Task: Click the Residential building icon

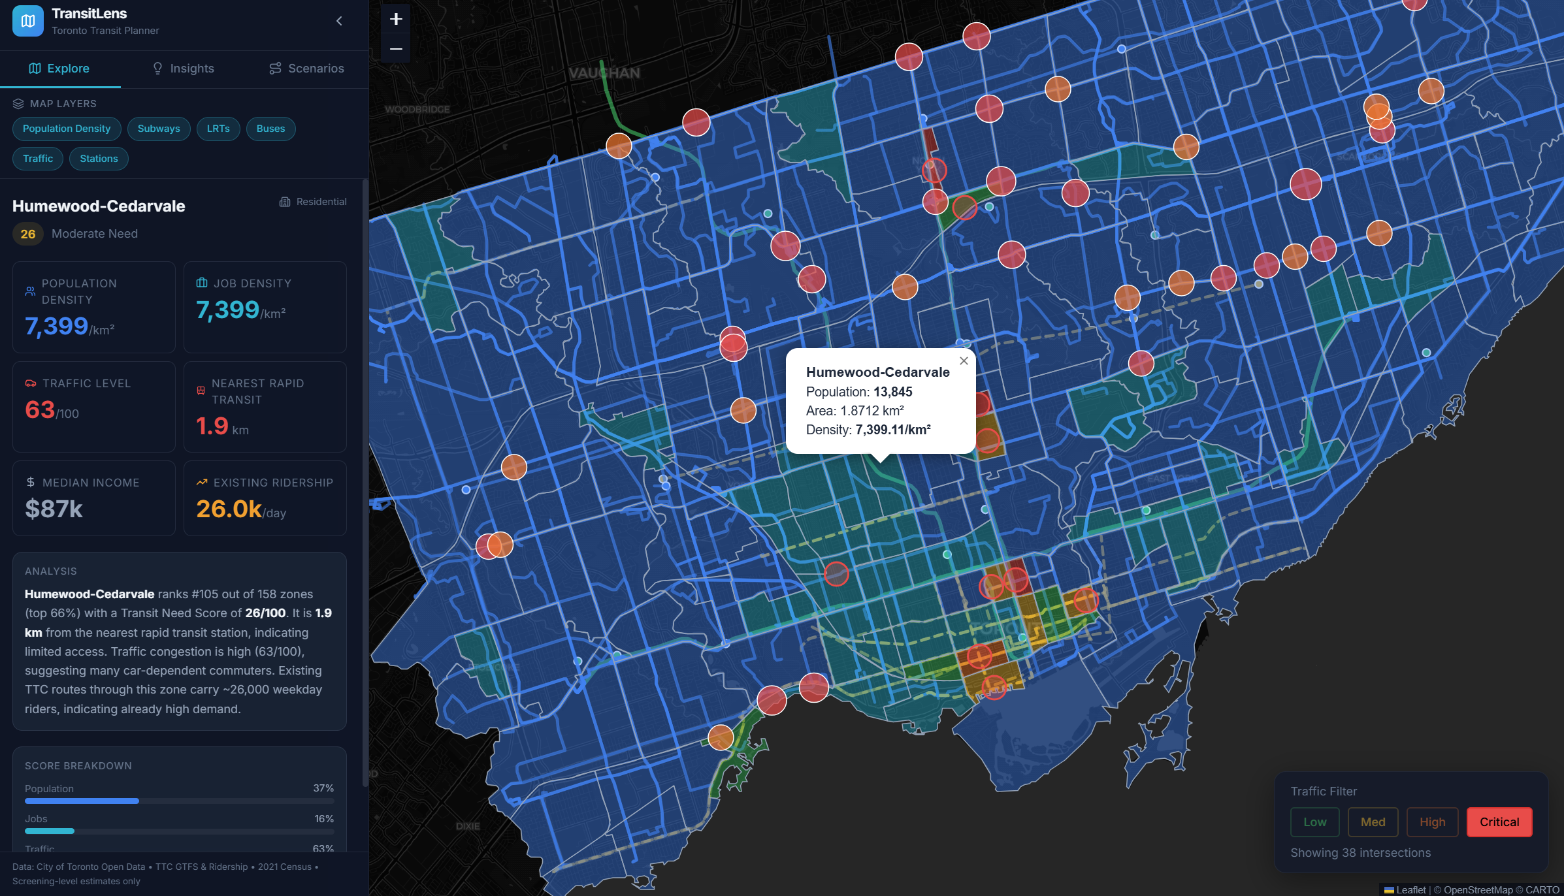Action: pos(285,202)
